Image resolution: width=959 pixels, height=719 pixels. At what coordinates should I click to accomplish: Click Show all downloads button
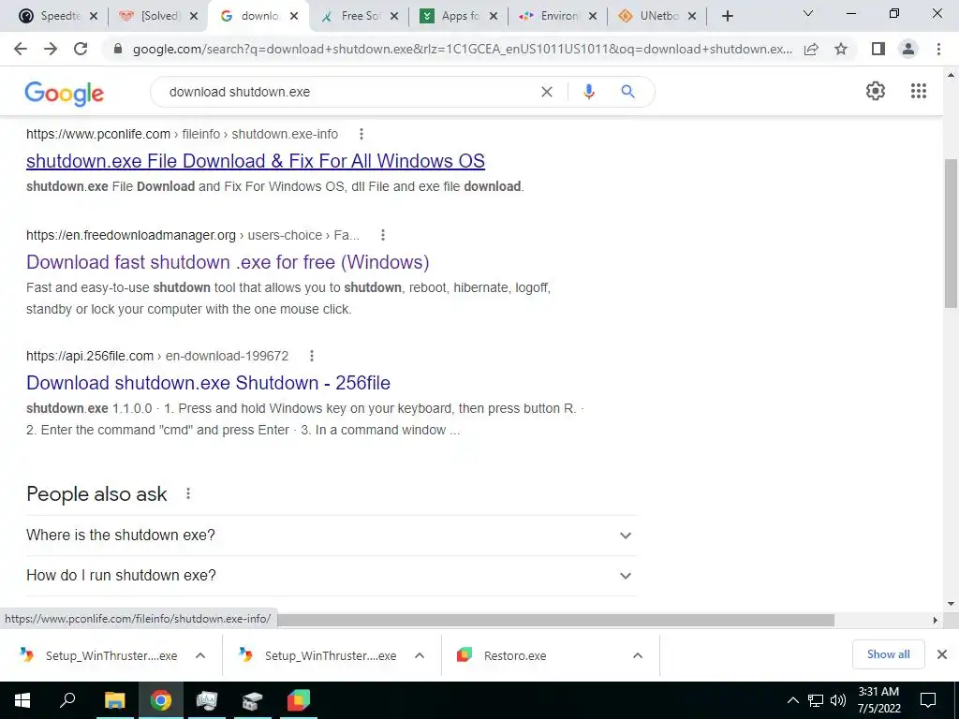[888, 654]
